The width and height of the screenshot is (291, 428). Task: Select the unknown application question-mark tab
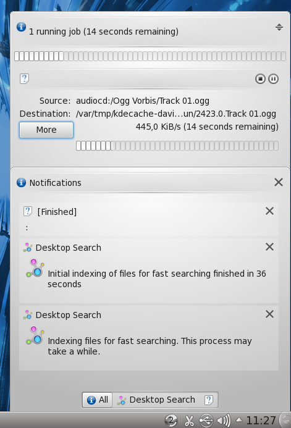209,400
